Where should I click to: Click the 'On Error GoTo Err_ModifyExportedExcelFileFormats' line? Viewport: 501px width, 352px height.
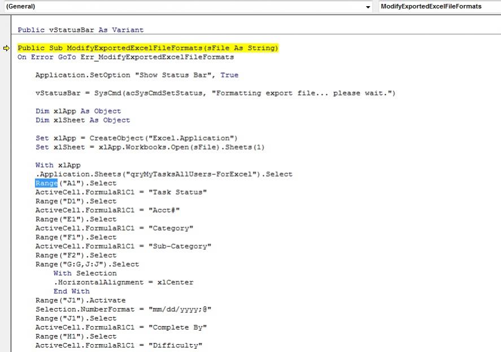click(126, 57)
